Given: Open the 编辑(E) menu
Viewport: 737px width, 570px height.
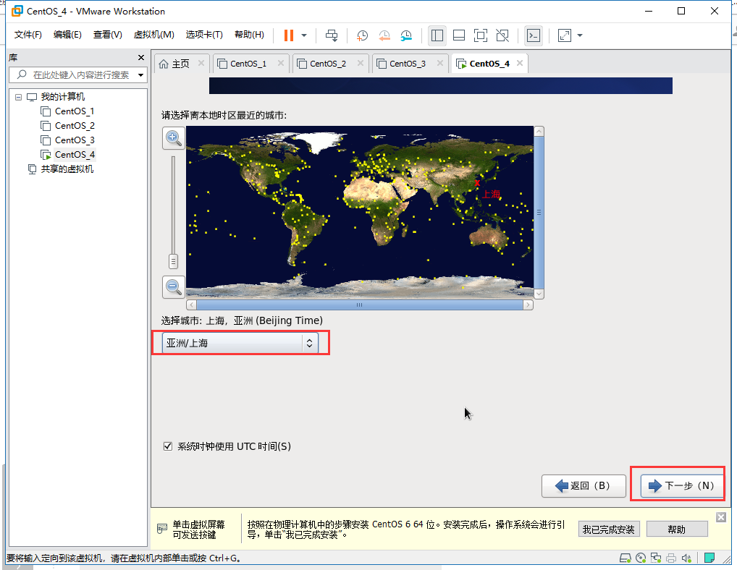Looking at the screenshot, I should 67,35.
